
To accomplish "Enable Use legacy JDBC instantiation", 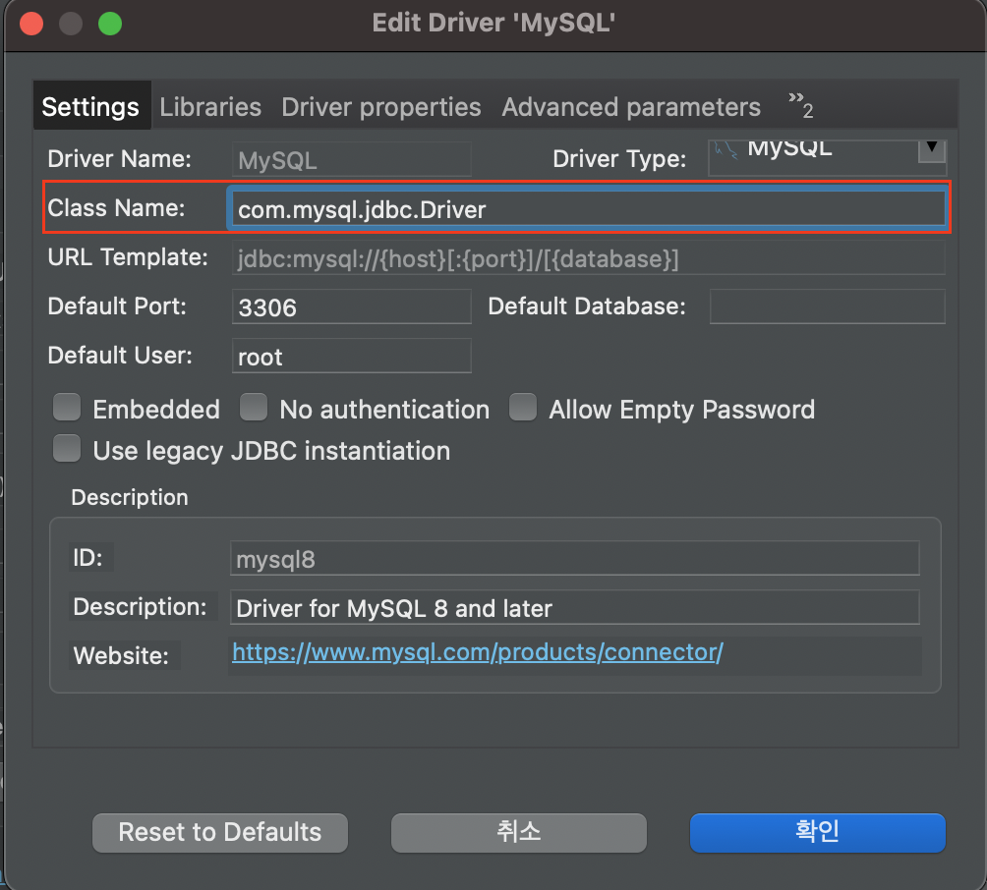I will (x=67, y=449).
